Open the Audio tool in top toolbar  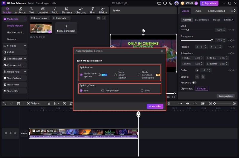tap(55, 10)
